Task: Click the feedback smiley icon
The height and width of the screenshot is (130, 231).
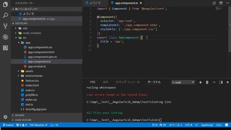Action: [227, 125]
